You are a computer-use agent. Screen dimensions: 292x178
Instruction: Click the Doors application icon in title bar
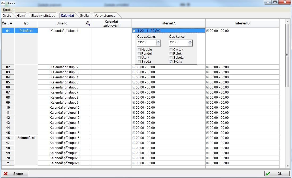tap(3, 3)
